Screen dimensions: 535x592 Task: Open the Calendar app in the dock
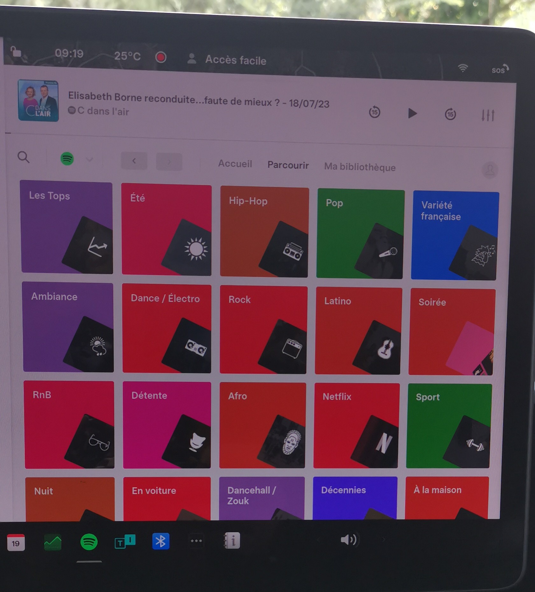16,542
